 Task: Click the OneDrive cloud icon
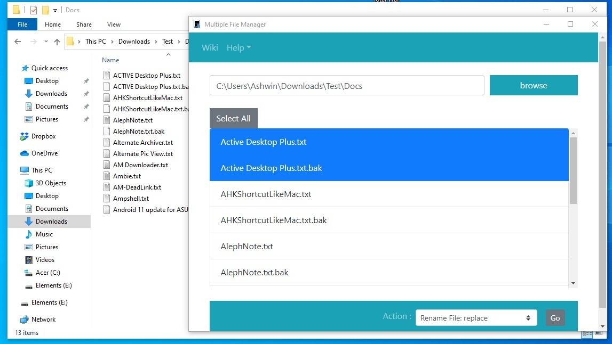pyautogui.click(x=24, y=153)
